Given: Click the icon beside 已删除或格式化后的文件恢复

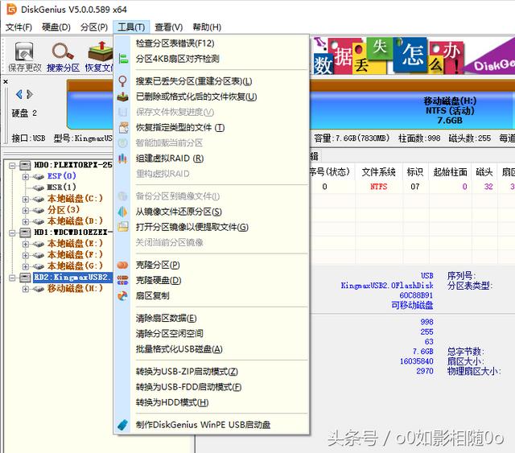Looking at the screenshot, I should coord(122,97).
